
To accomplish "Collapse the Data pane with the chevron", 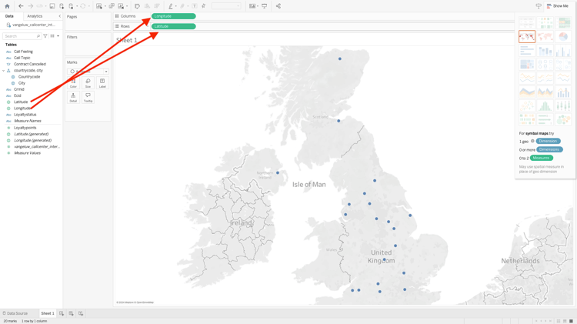I will coord(59,16).
